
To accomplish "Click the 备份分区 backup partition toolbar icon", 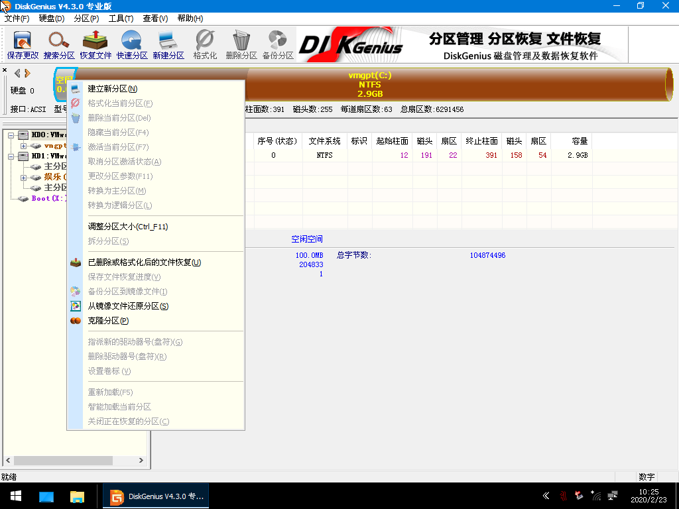I will pos(278,45).
